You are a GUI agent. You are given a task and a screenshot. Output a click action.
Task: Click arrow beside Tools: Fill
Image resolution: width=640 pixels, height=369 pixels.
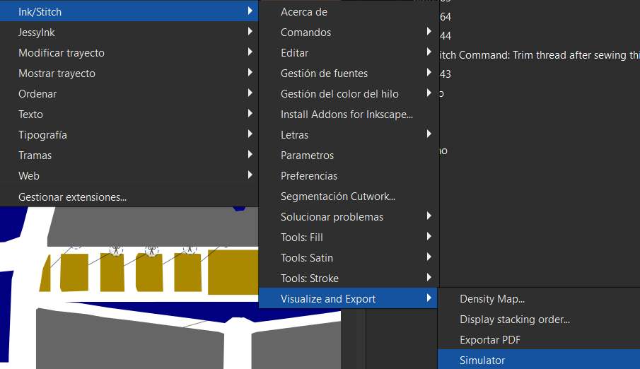[x=429, y=236]
